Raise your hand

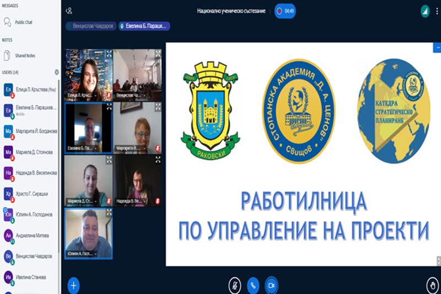pyautogui.click(x=432, y=286)
